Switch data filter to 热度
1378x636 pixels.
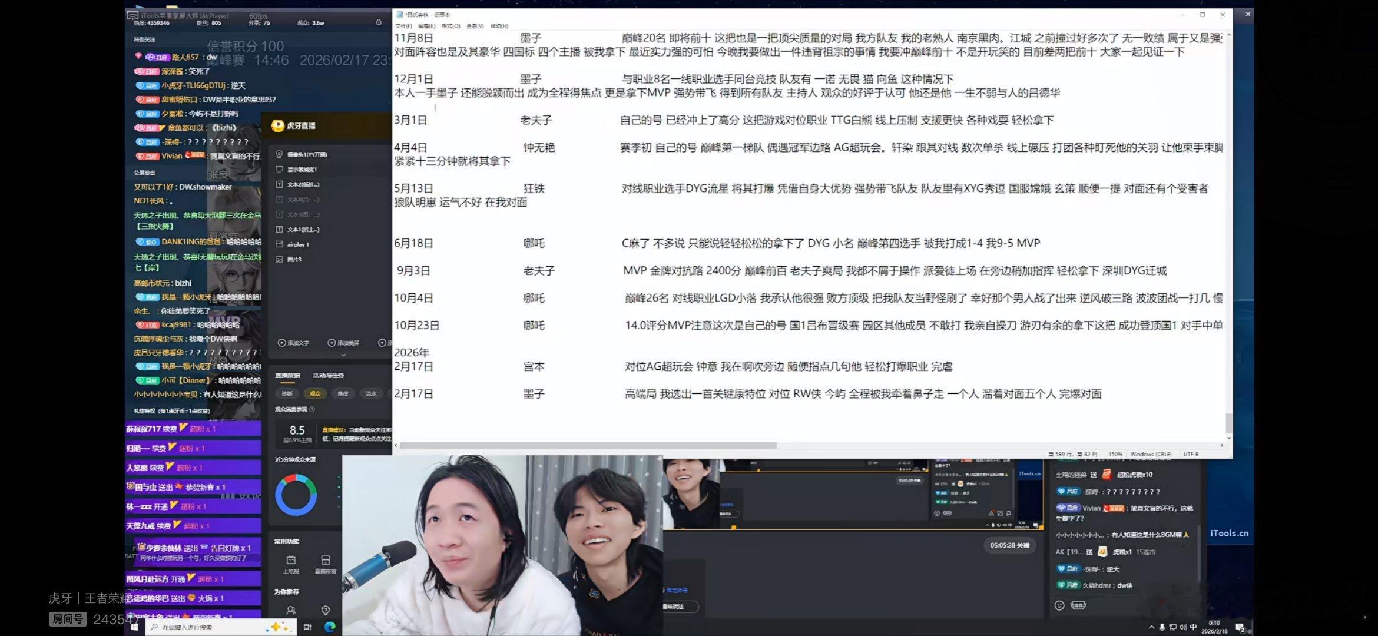(343, 393)
